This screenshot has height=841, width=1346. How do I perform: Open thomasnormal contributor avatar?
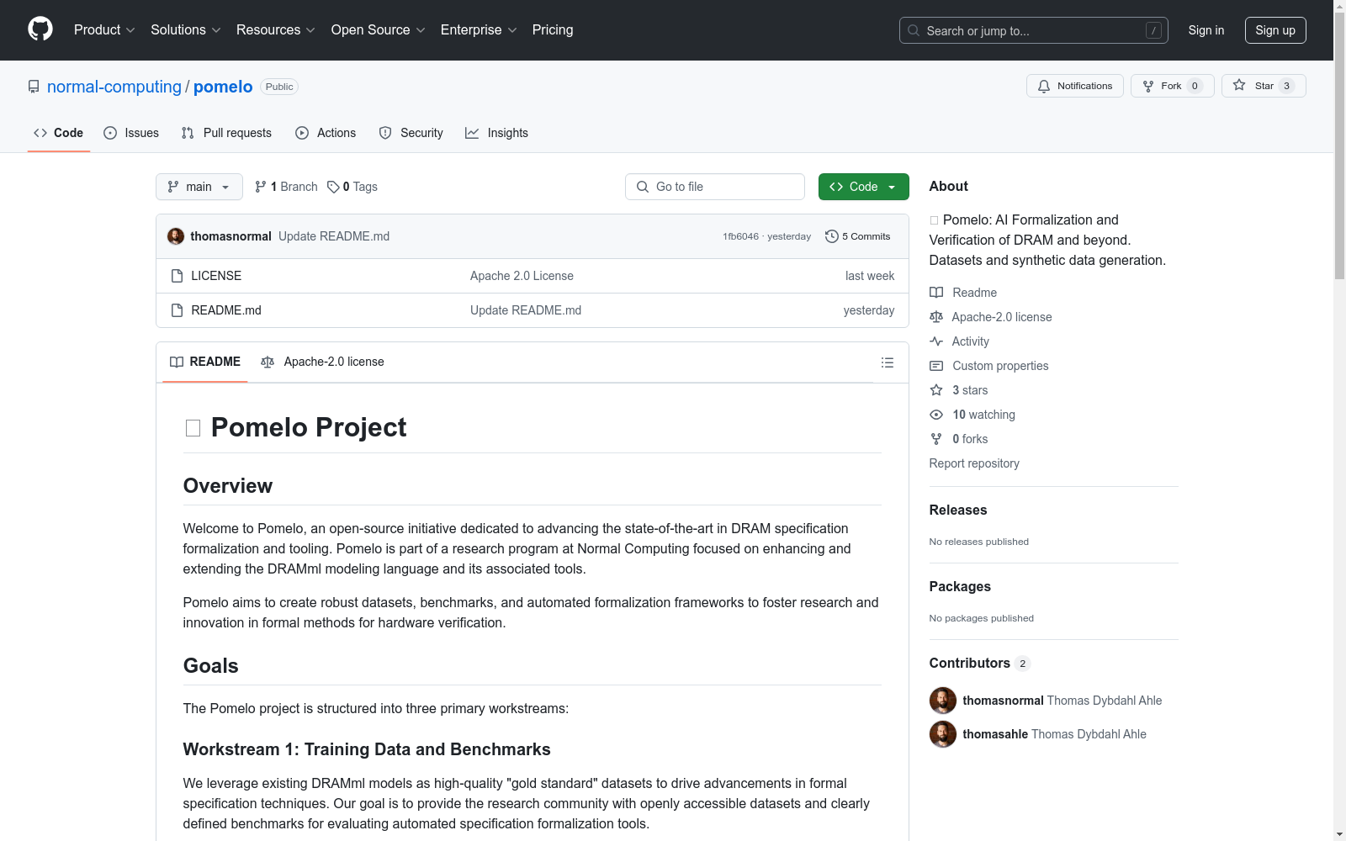(x=943, y=701)
